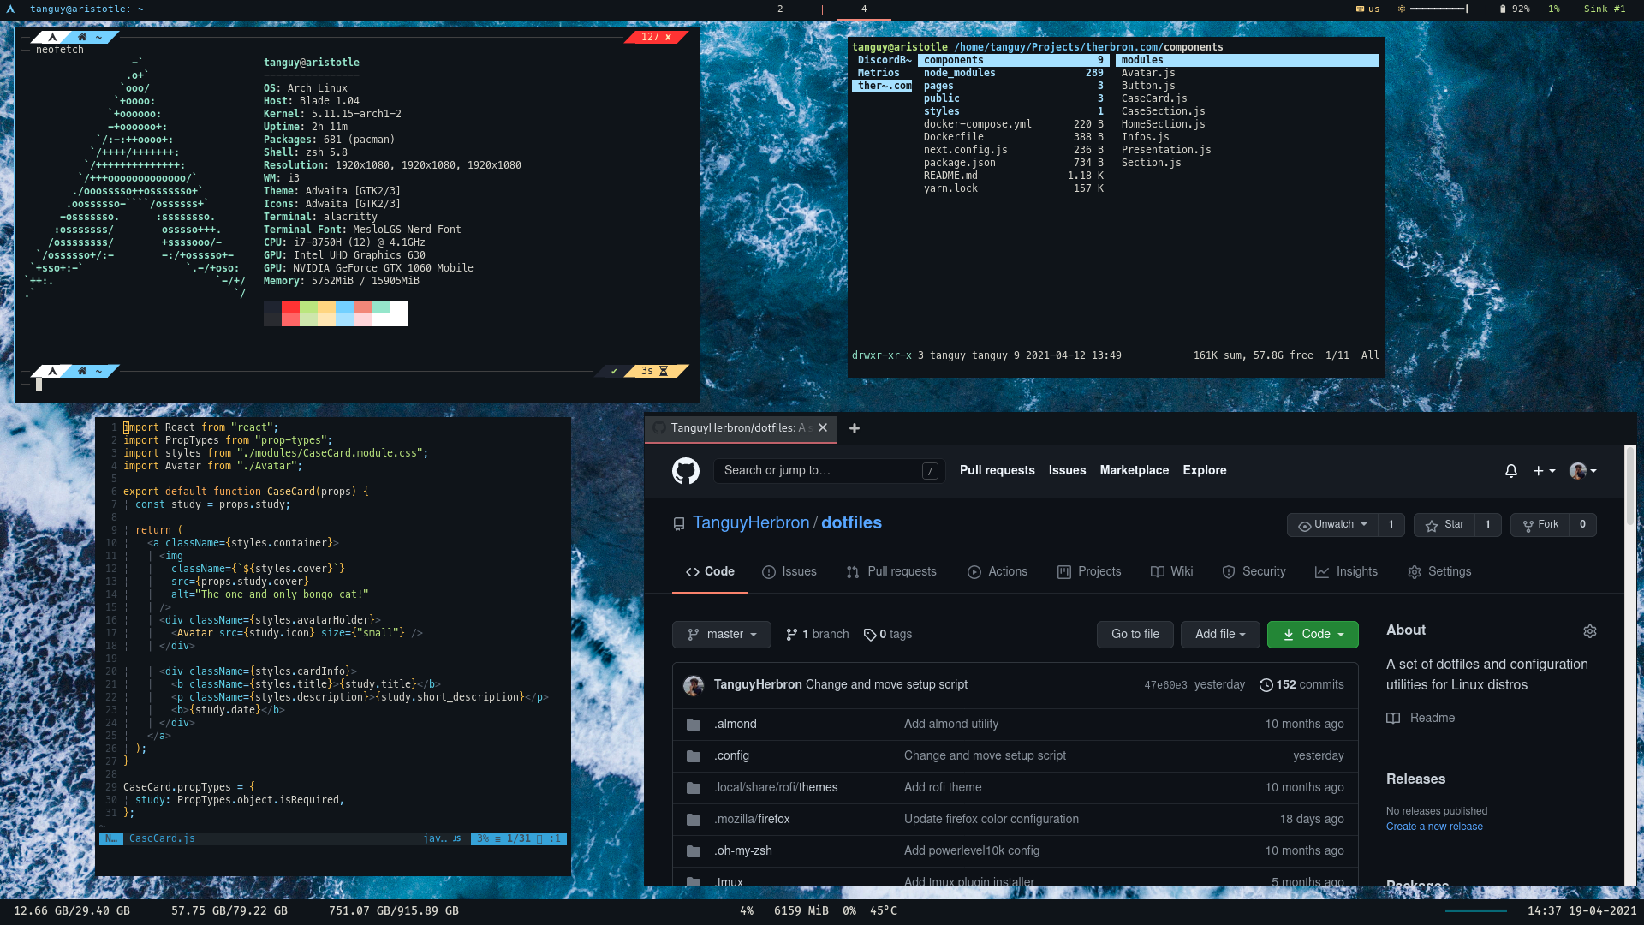
Task: Click the .config folder icon
Action: (694, 756)
